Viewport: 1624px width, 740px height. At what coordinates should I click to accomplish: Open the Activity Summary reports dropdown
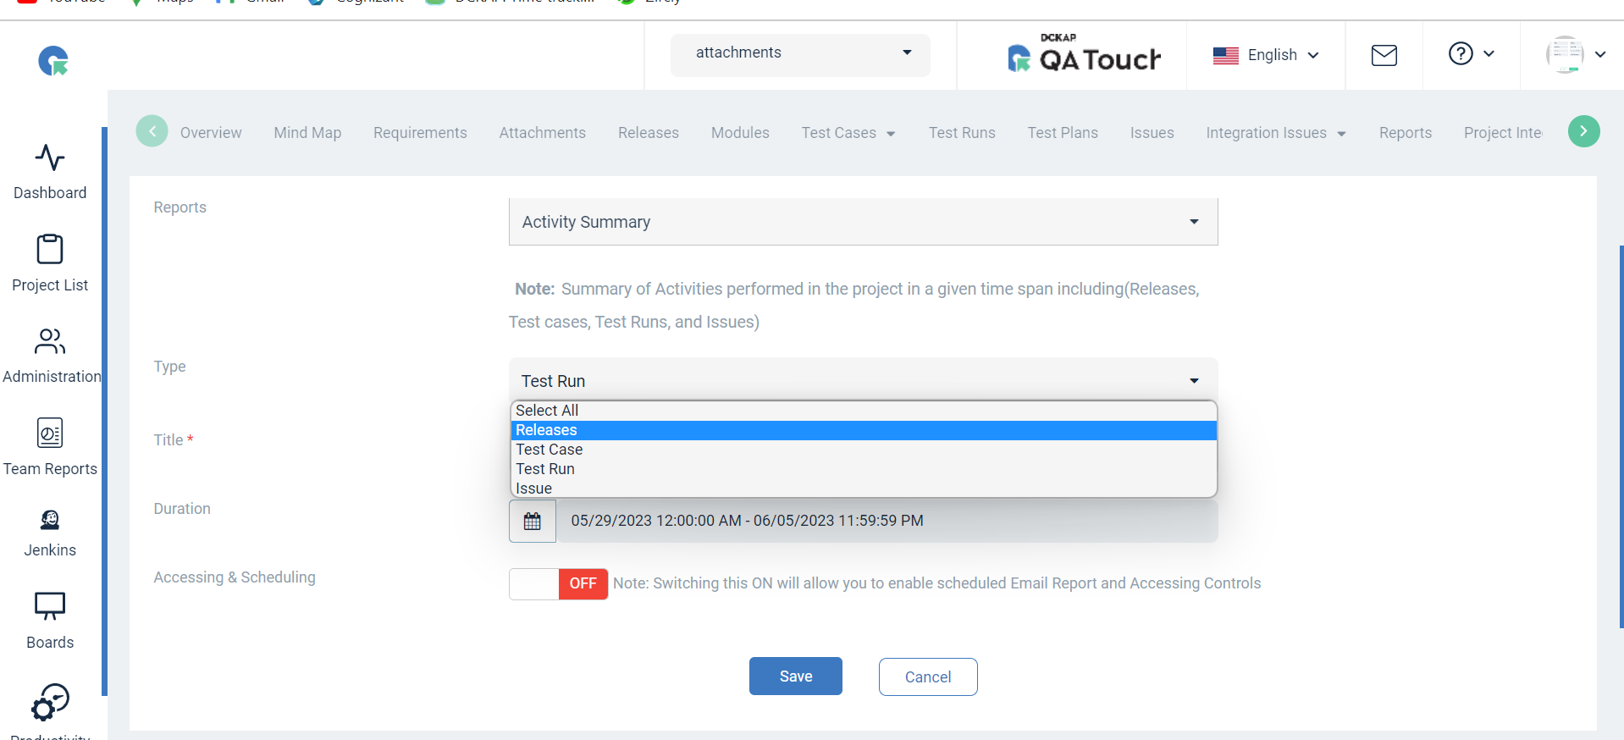coord(863,222)
